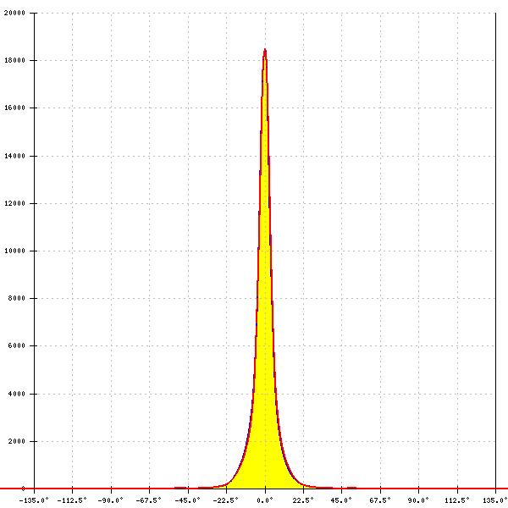Click the 12000 y-axis label

click(14, 203)
